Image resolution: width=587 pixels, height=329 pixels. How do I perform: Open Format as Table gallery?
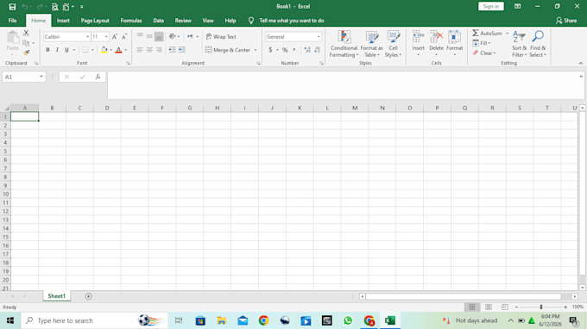pos(371,44)
